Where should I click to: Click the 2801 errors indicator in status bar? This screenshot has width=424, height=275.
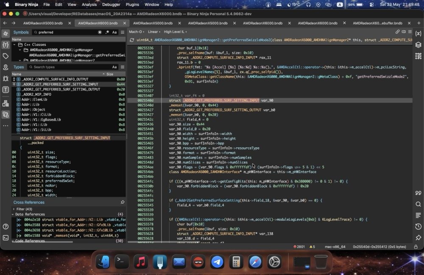tap(299, 247)
